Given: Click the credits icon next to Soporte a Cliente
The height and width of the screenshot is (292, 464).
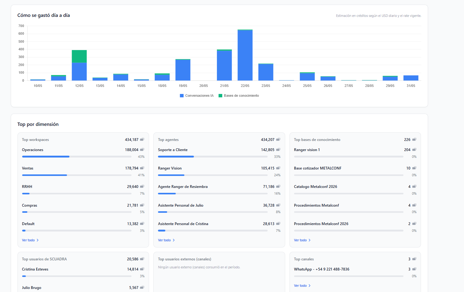Looking at the screenshot, I should (278, 150).
